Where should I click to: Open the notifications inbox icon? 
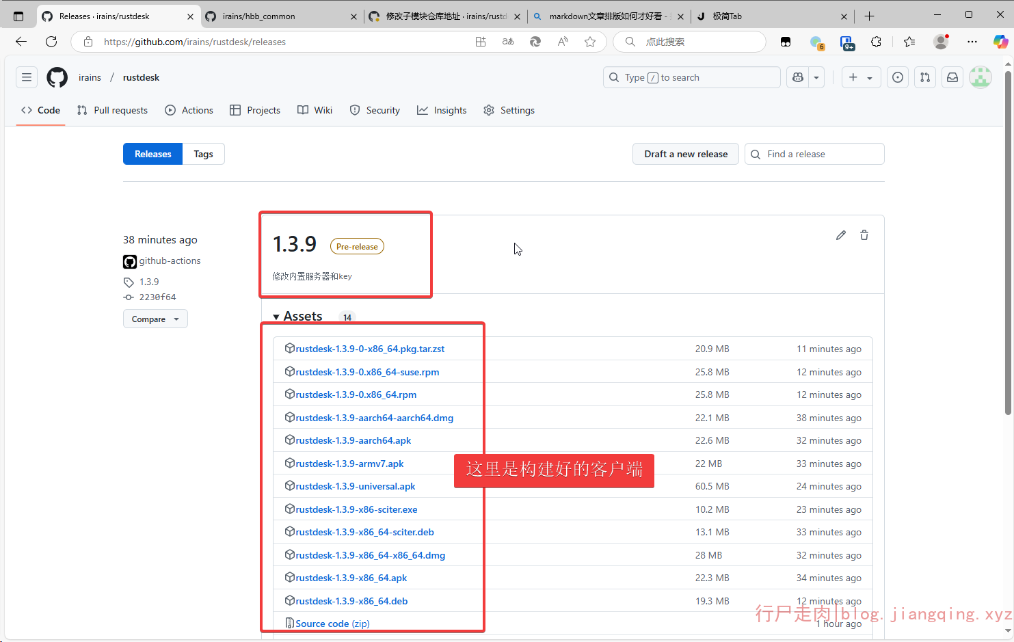[x=952, y=77]
